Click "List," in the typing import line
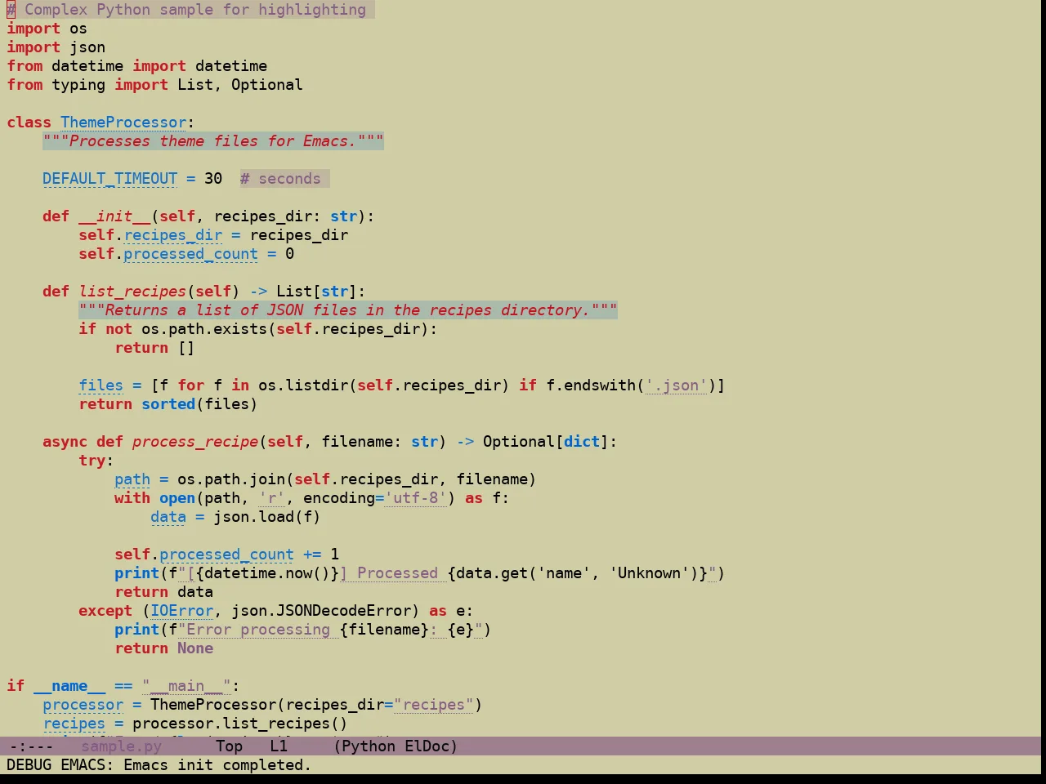The width and height of the screenshot is (1046, 784). (199, 85)
